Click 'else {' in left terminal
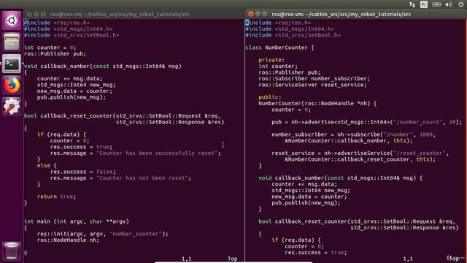467x263 pixels. [x=47, y=166]
